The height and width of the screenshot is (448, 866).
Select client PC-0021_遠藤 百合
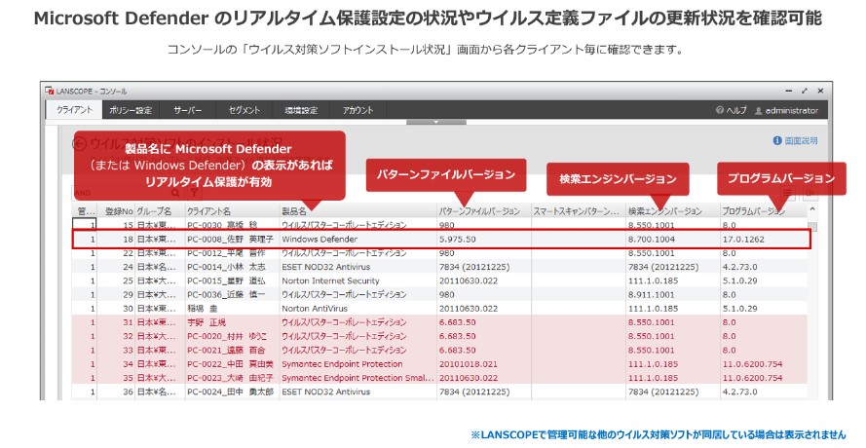[226, 350]
